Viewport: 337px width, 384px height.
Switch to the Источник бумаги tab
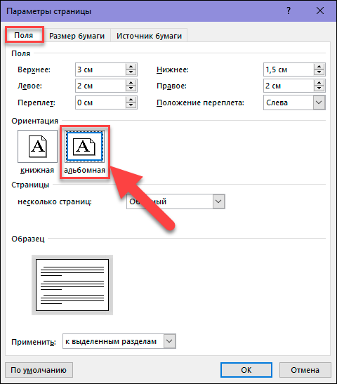point(149,36)
